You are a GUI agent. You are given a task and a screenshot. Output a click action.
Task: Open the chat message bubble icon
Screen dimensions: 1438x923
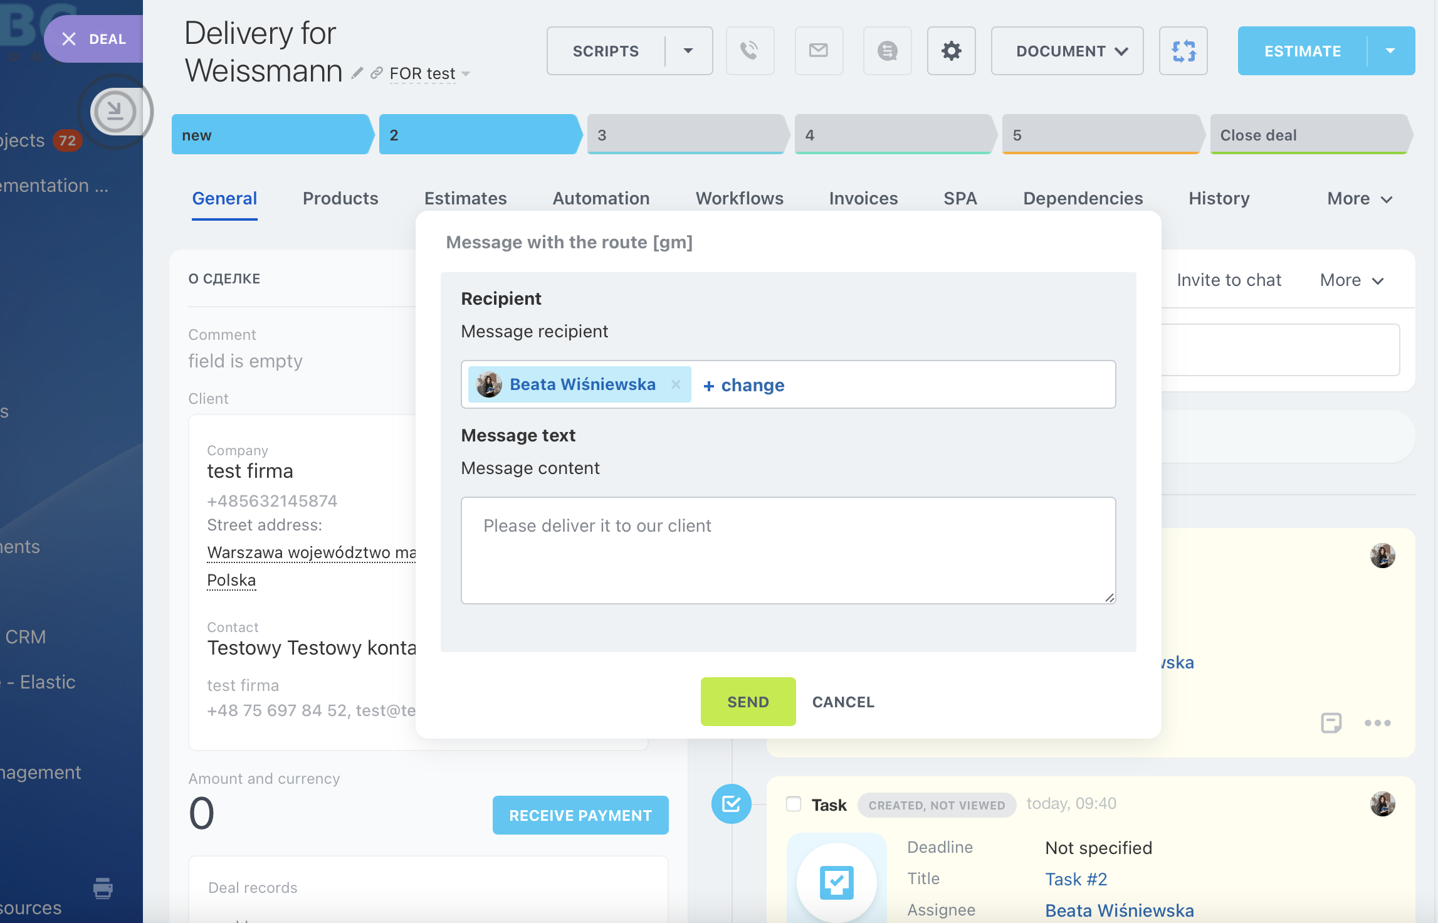(x=887, y=51)
